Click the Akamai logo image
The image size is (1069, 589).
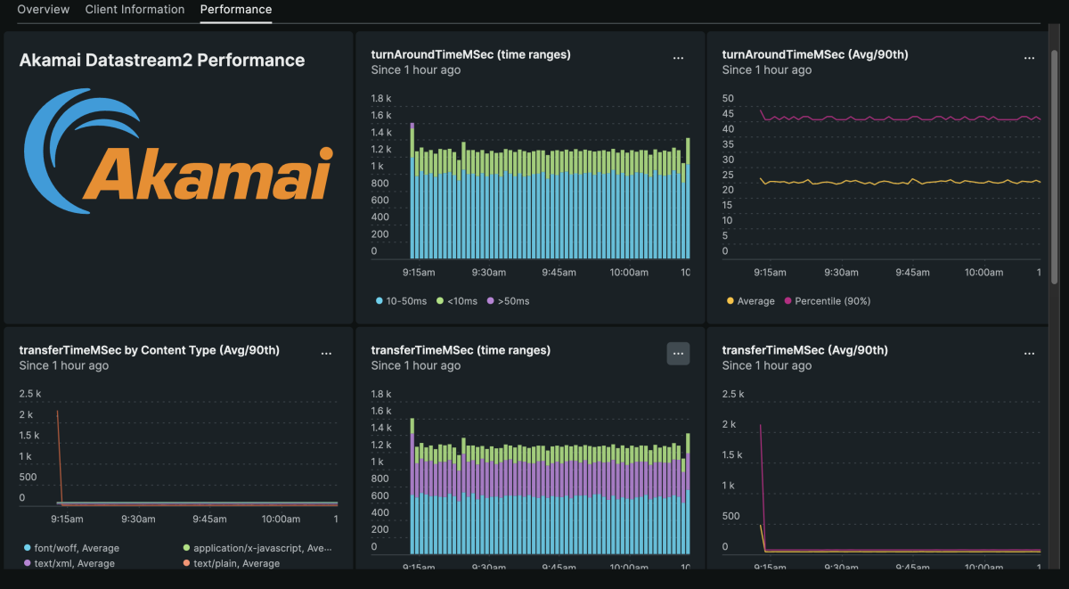pyautogui.click(x=178, y=151)
